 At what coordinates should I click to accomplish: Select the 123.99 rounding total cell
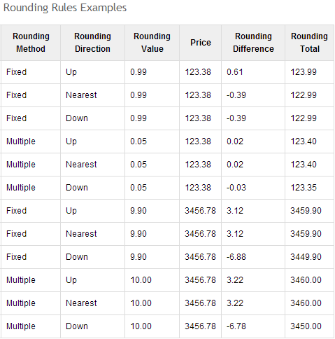pos(309,72)
